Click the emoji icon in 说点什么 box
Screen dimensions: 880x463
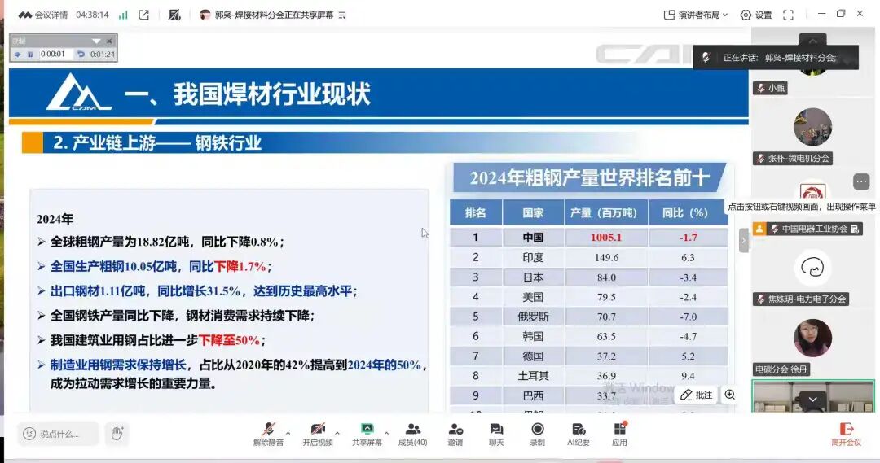29,434
